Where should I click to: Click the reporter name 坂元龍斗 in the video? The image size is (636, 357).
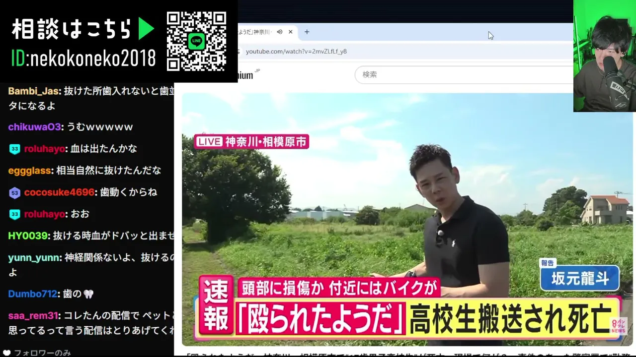coord(580,279)
